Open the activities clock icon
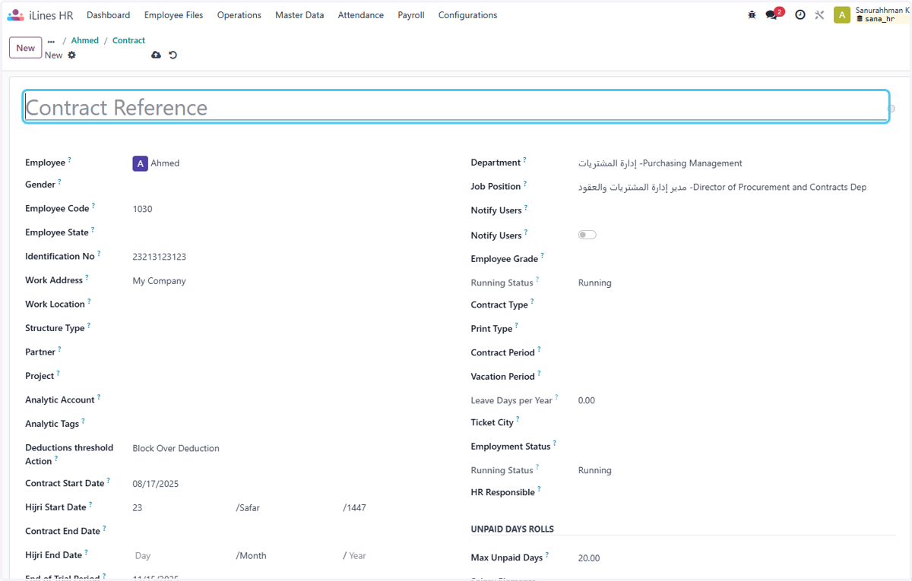The height and width of the screenshot is (581, 912). click(800, 14)
